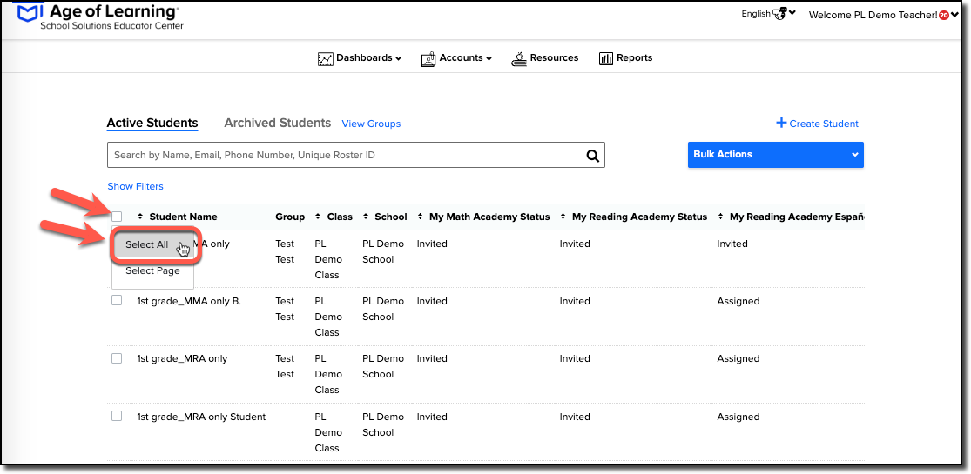The image size is (971, 474).
Task: Click the Group column header
Action: pos(291,217)
